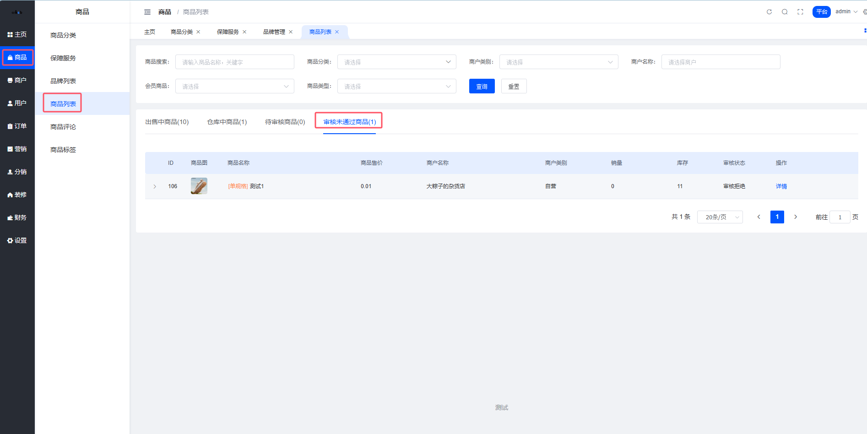Viewport: 867px width, 434px height.
Task: Open 详情 link for product 106
Action: click(781, 186)
